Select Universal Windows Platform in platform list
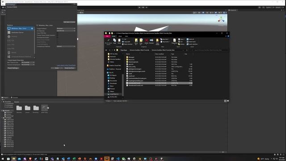286x161 pixels. click(21, 57)
